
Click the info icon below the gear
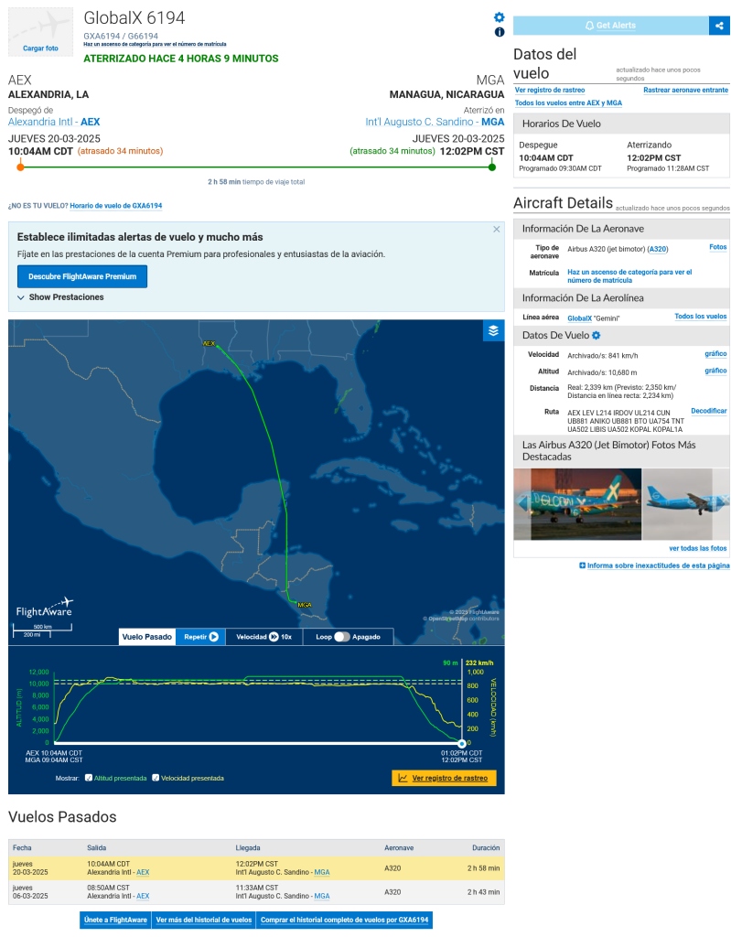pyautogui.click(x=500, y=32)
